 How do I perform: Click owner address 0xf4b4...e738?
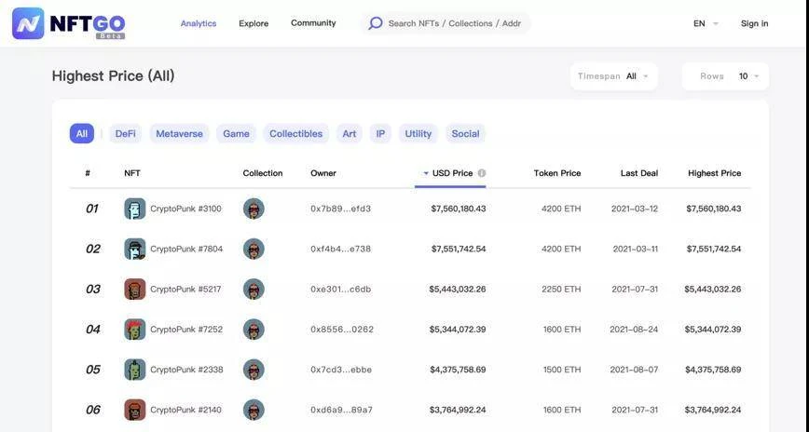coord(340,249)
